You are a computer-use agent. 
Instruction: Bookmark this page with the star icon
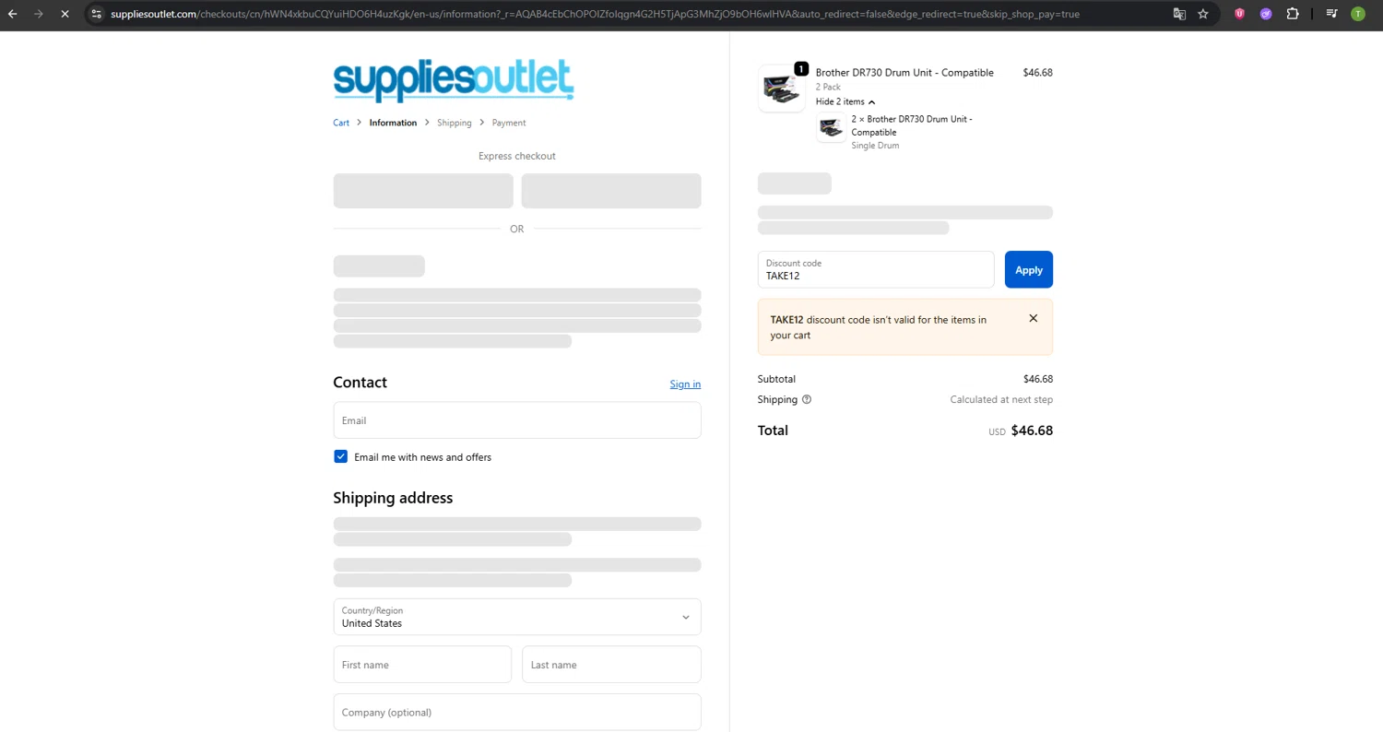coord(1203,14)
